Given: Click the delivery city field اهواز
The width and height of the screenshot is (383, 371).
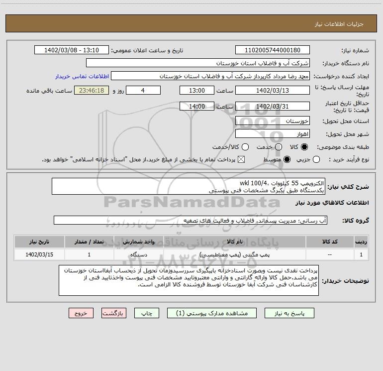Looking at the screenshot, I should tap(273, 134).
